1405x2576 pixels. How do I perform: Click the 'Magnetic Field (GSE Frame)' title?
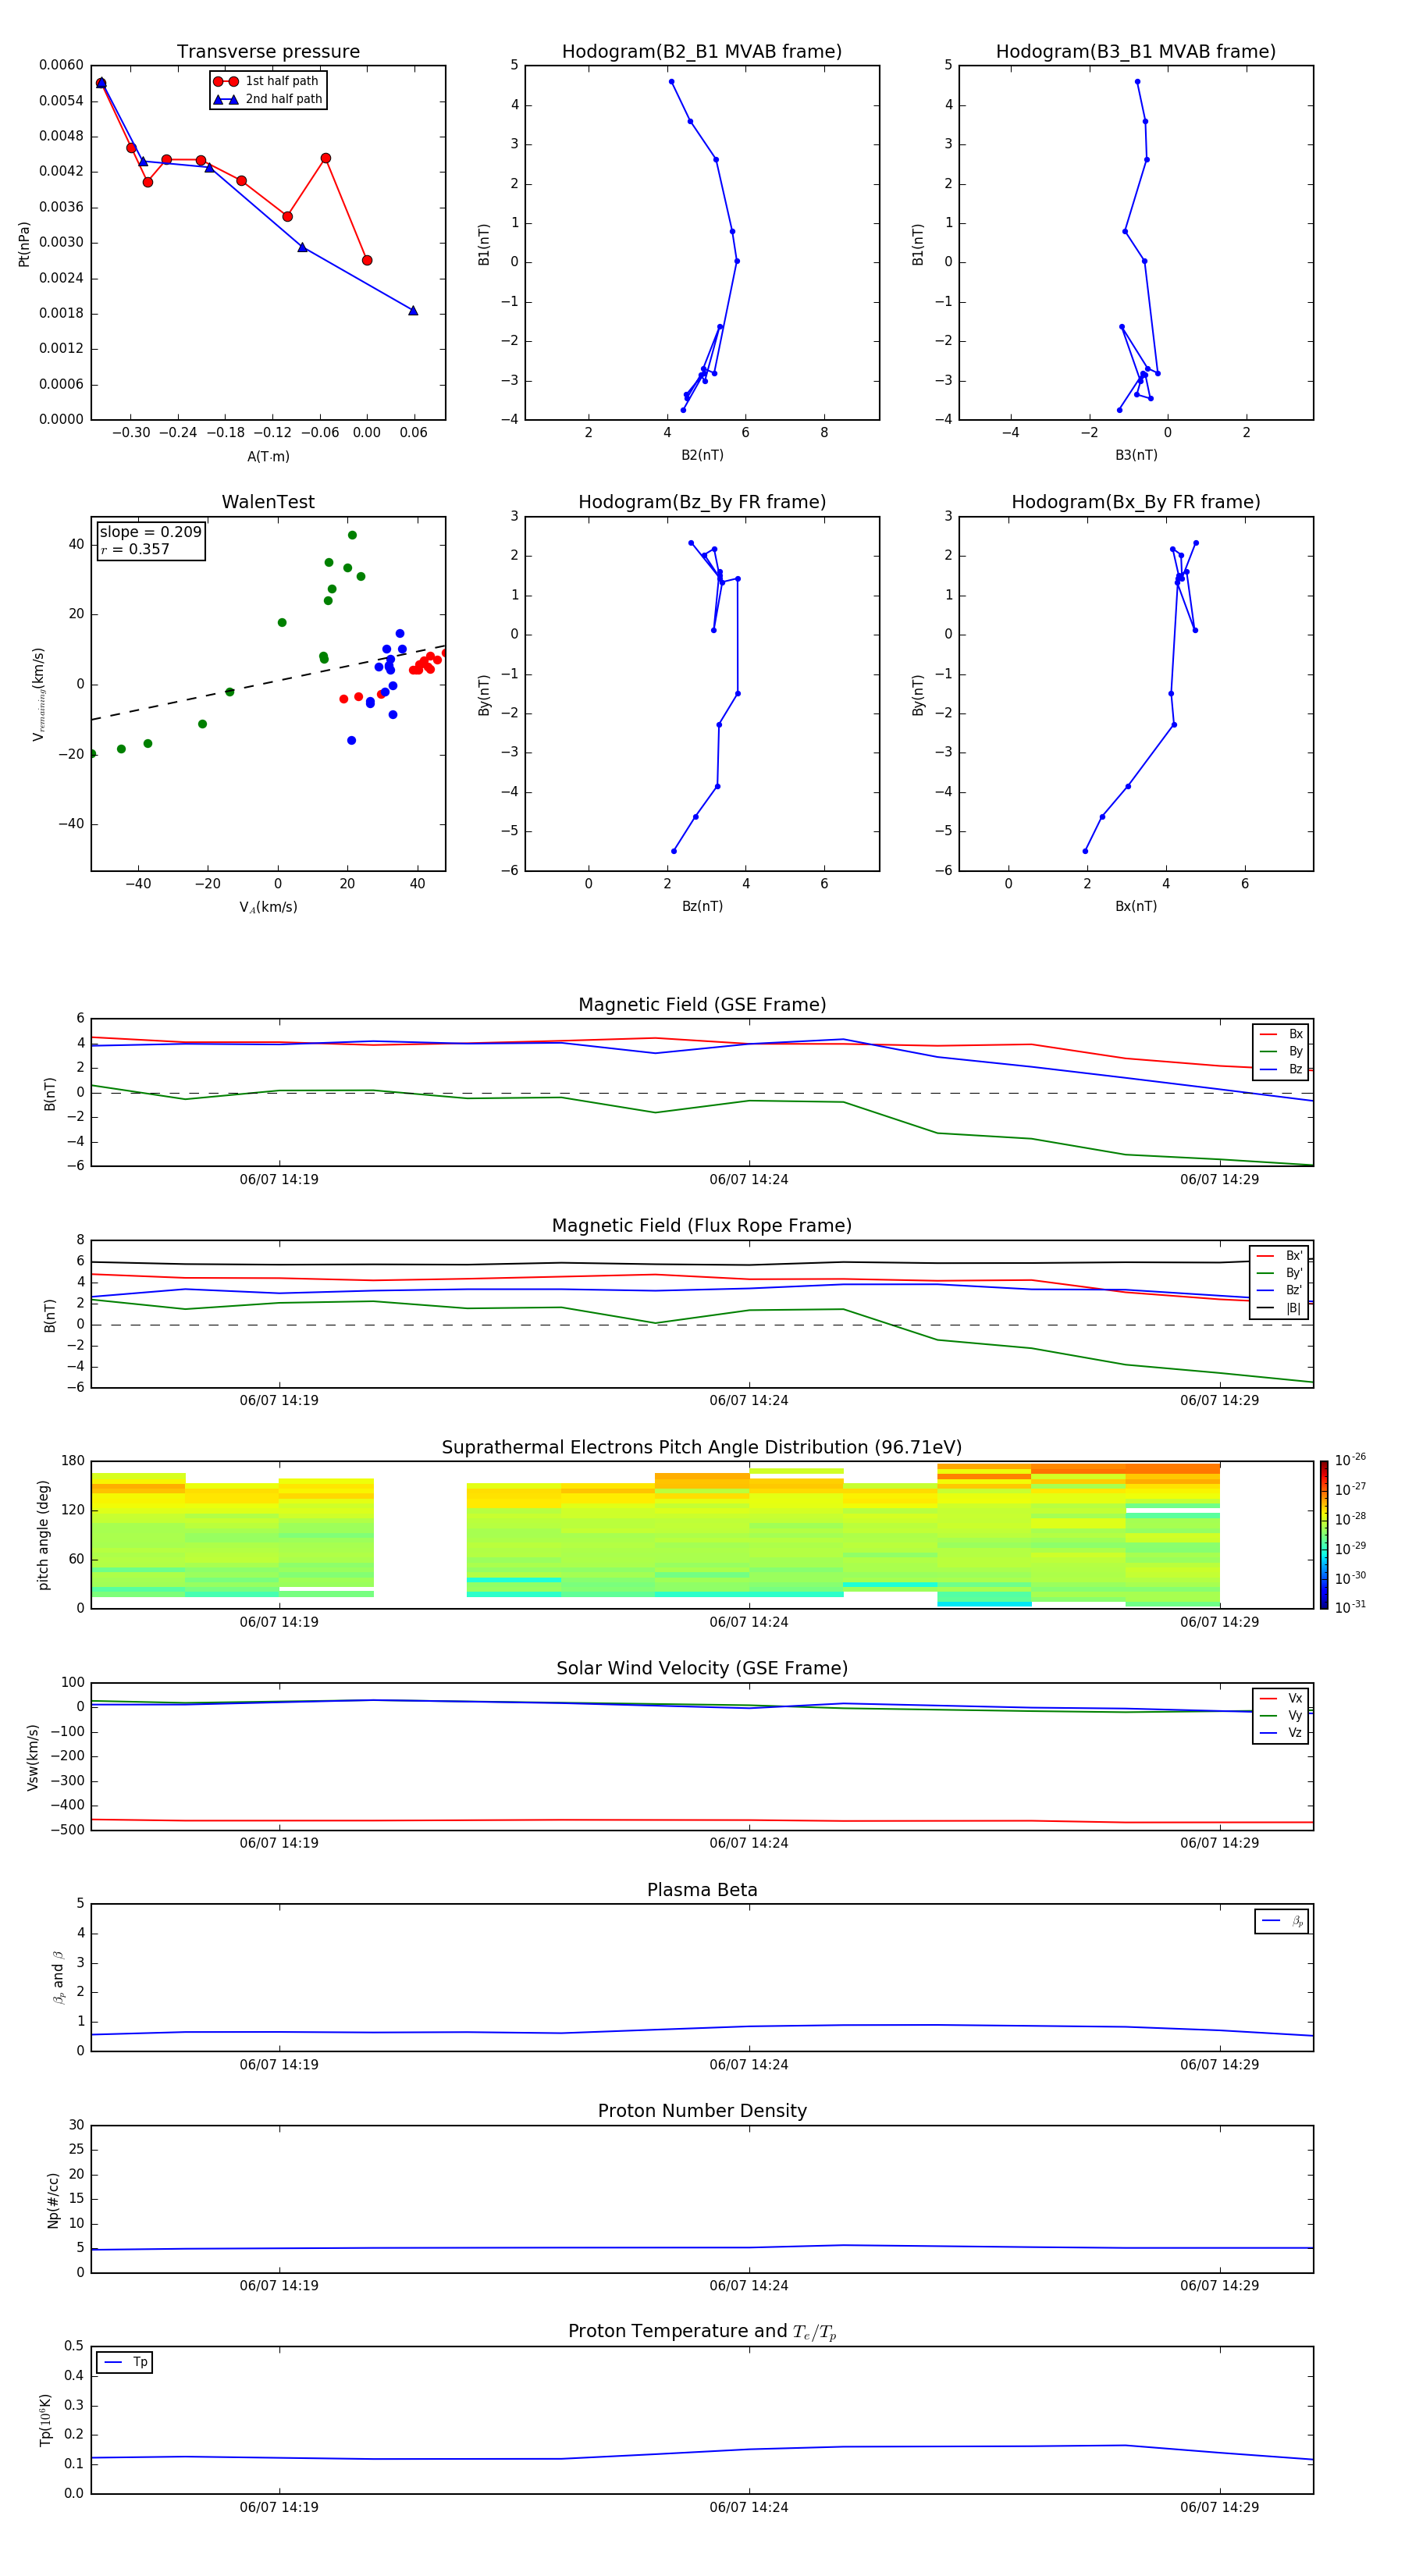pyautogui.click(x=702, y=1005)
